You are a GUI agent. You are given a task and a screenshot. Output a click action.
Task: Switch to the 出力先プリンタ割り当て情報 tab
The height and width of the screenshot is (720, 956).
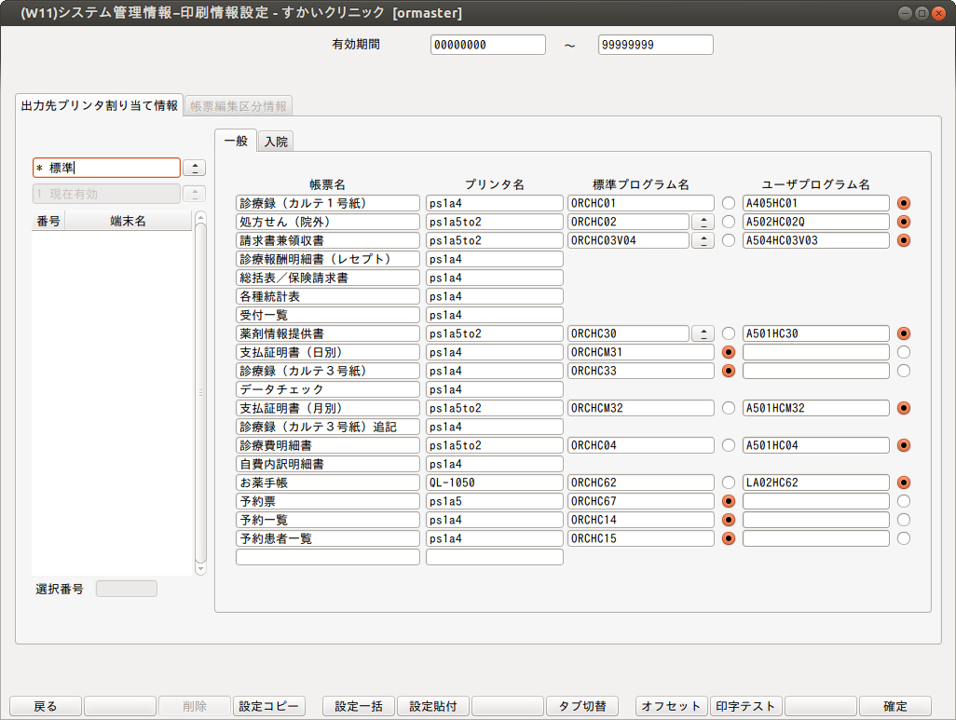(100, 105)
